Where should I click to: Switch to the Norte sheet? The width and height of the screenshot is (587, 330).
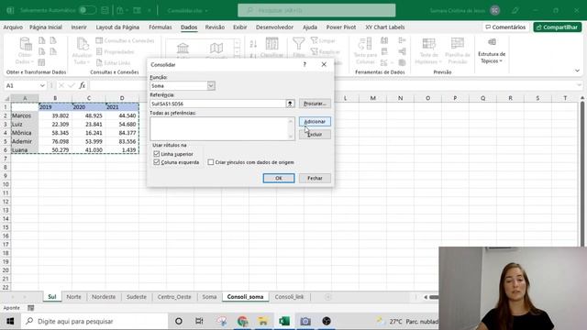[x=73, y=297]
